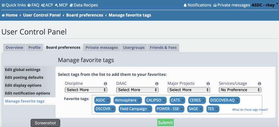Go to Home in the breadcrumb

[x=10, y=15]
